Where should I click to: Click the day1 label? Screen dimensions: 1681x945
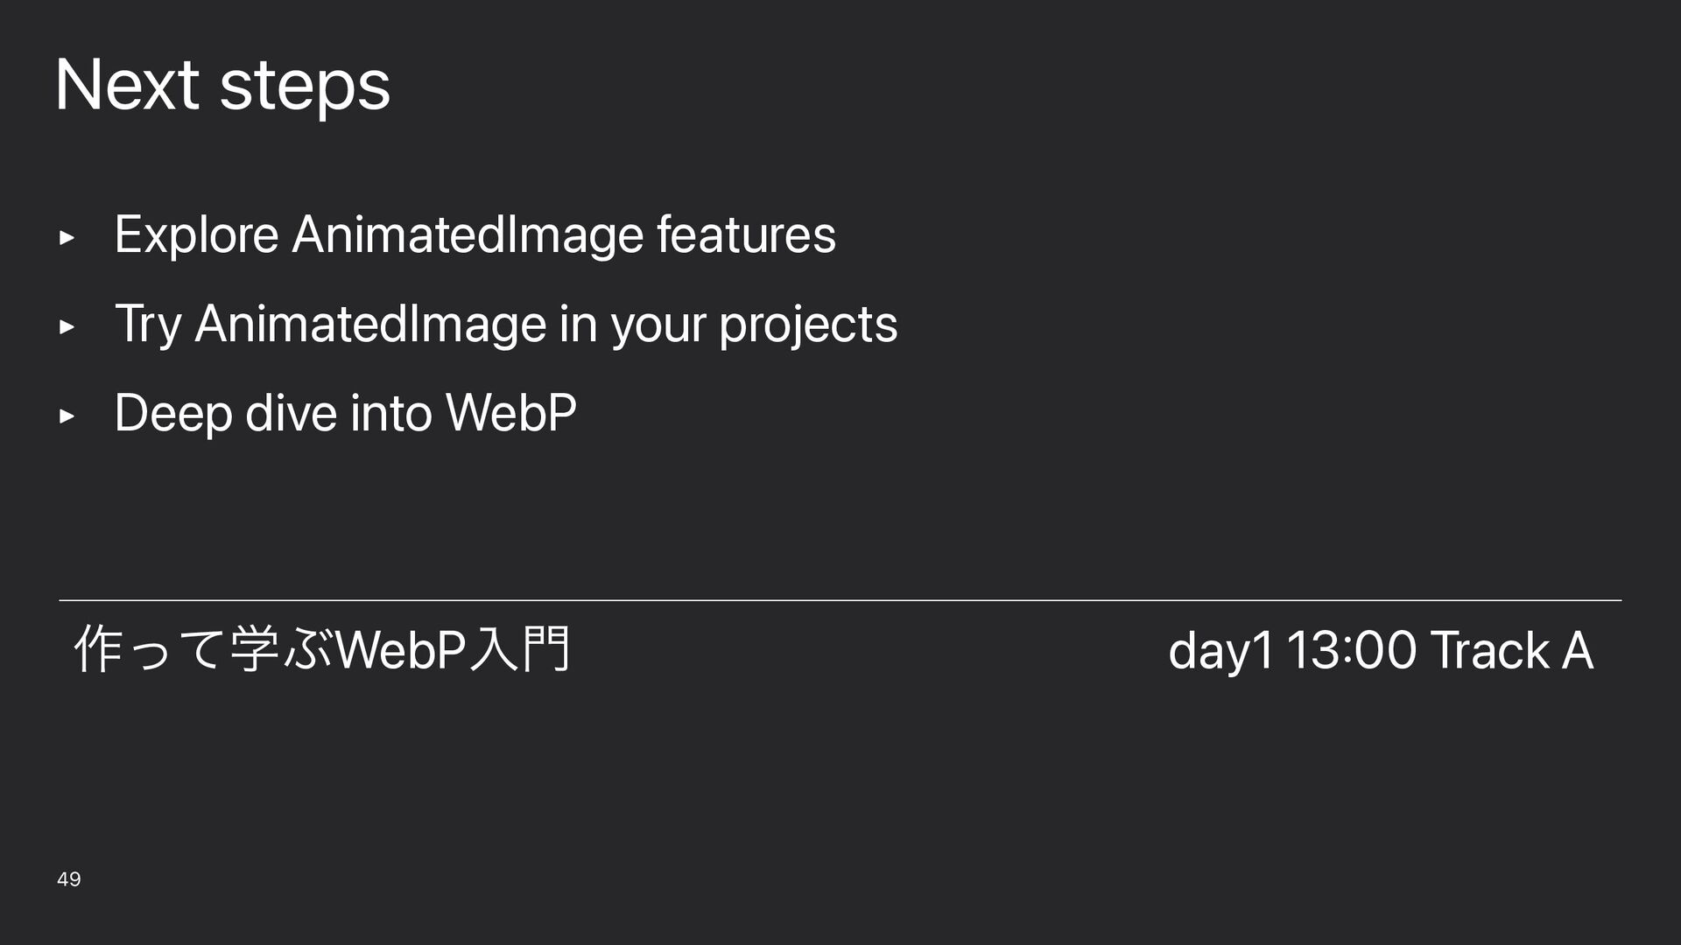coord(1220,651)
